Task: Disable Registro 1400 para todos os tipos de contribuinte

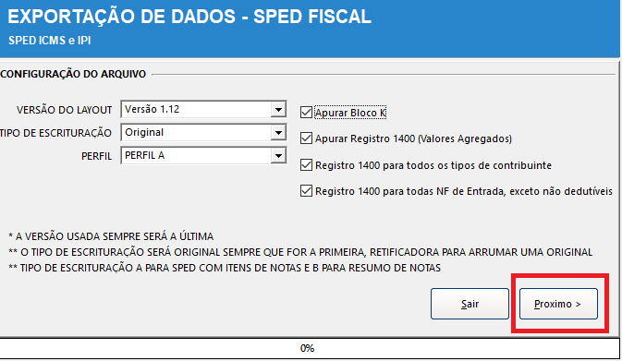Action: [x=306, y=165]
